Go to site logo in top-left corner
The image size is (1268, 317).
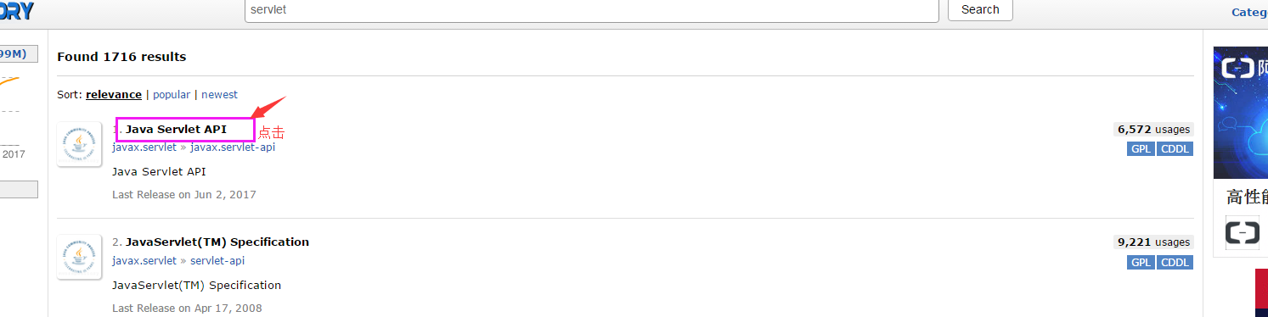[x=17, y=11]
